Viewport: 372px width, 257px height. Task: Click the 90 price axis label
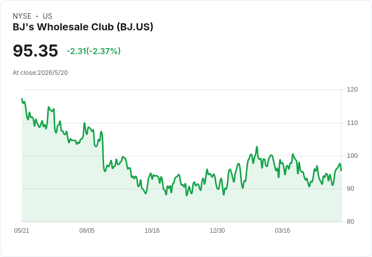[x=350, y=189]
